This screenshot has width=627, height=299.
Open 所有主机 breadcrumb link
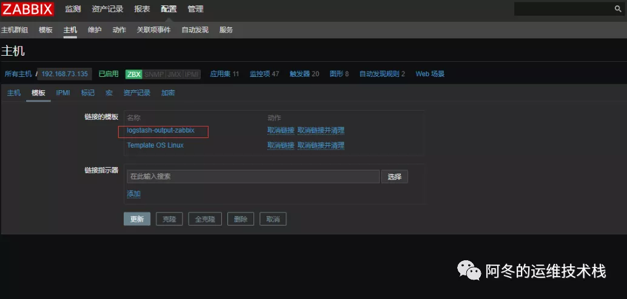(18, 74)
